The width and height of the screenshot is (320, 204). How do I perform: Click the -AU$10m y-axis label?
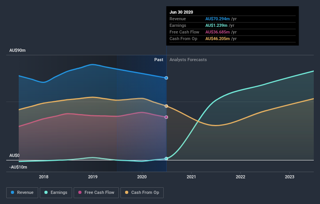coord(18,167)
